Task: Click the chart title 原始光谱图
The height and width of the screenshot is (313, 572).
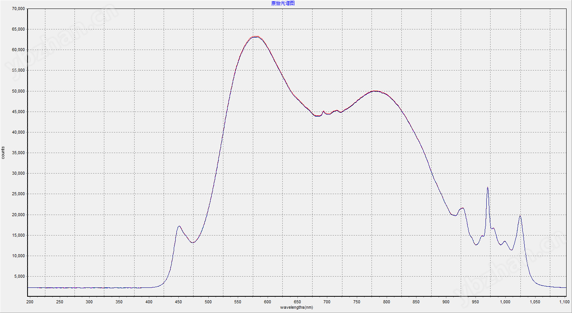Action: tap(285, 3)
